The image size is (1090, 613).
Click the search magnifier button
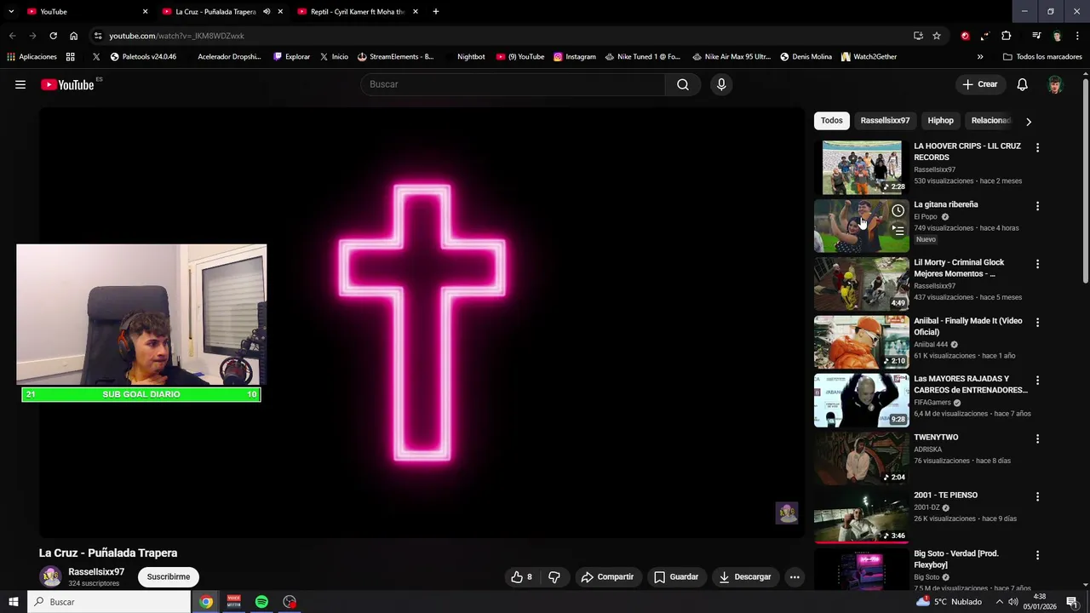[x=683, y=84]
